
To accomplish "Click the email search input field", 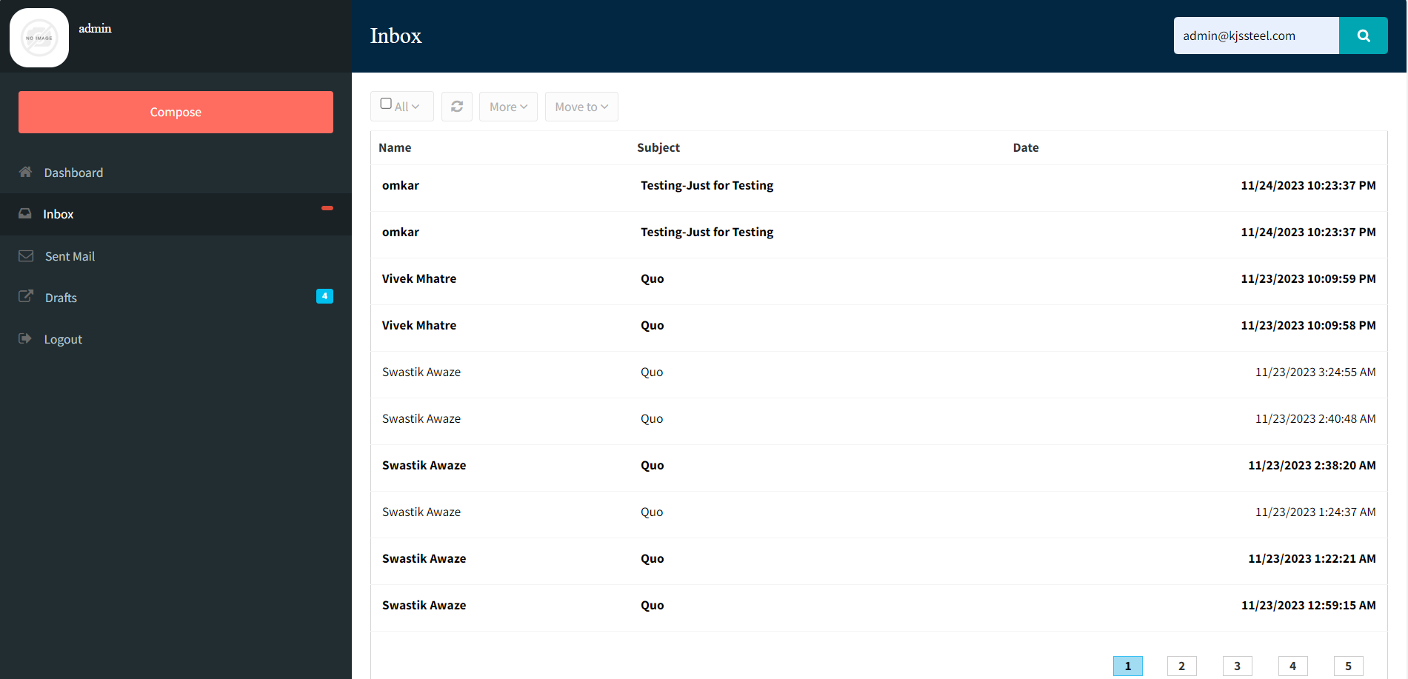I will [x=1256, y=36].
